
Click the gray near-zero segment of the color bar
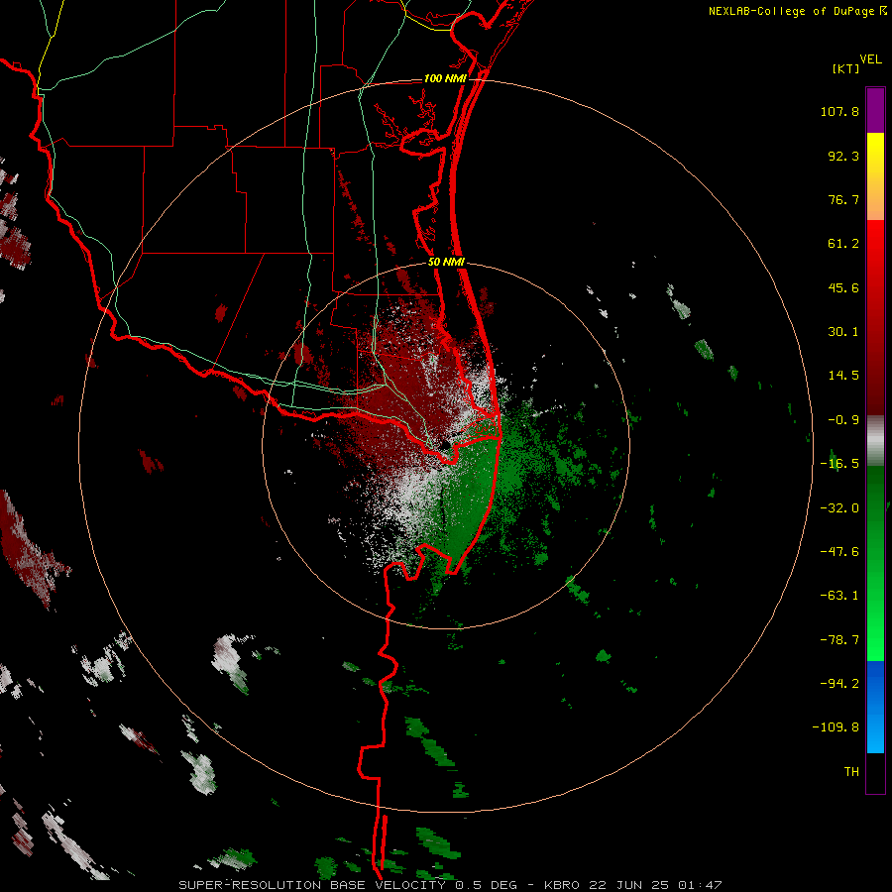point(875,441)
